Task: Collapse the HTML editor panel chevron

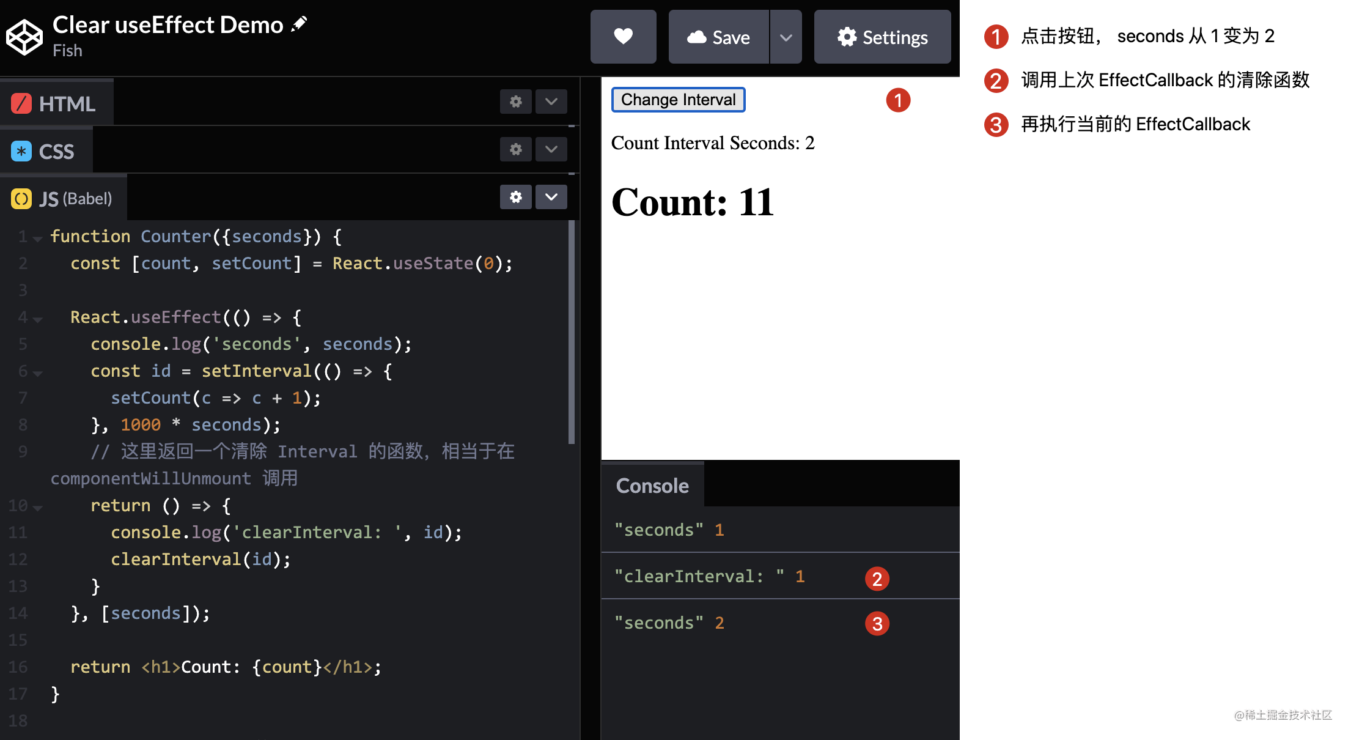Action: point(551,102)
